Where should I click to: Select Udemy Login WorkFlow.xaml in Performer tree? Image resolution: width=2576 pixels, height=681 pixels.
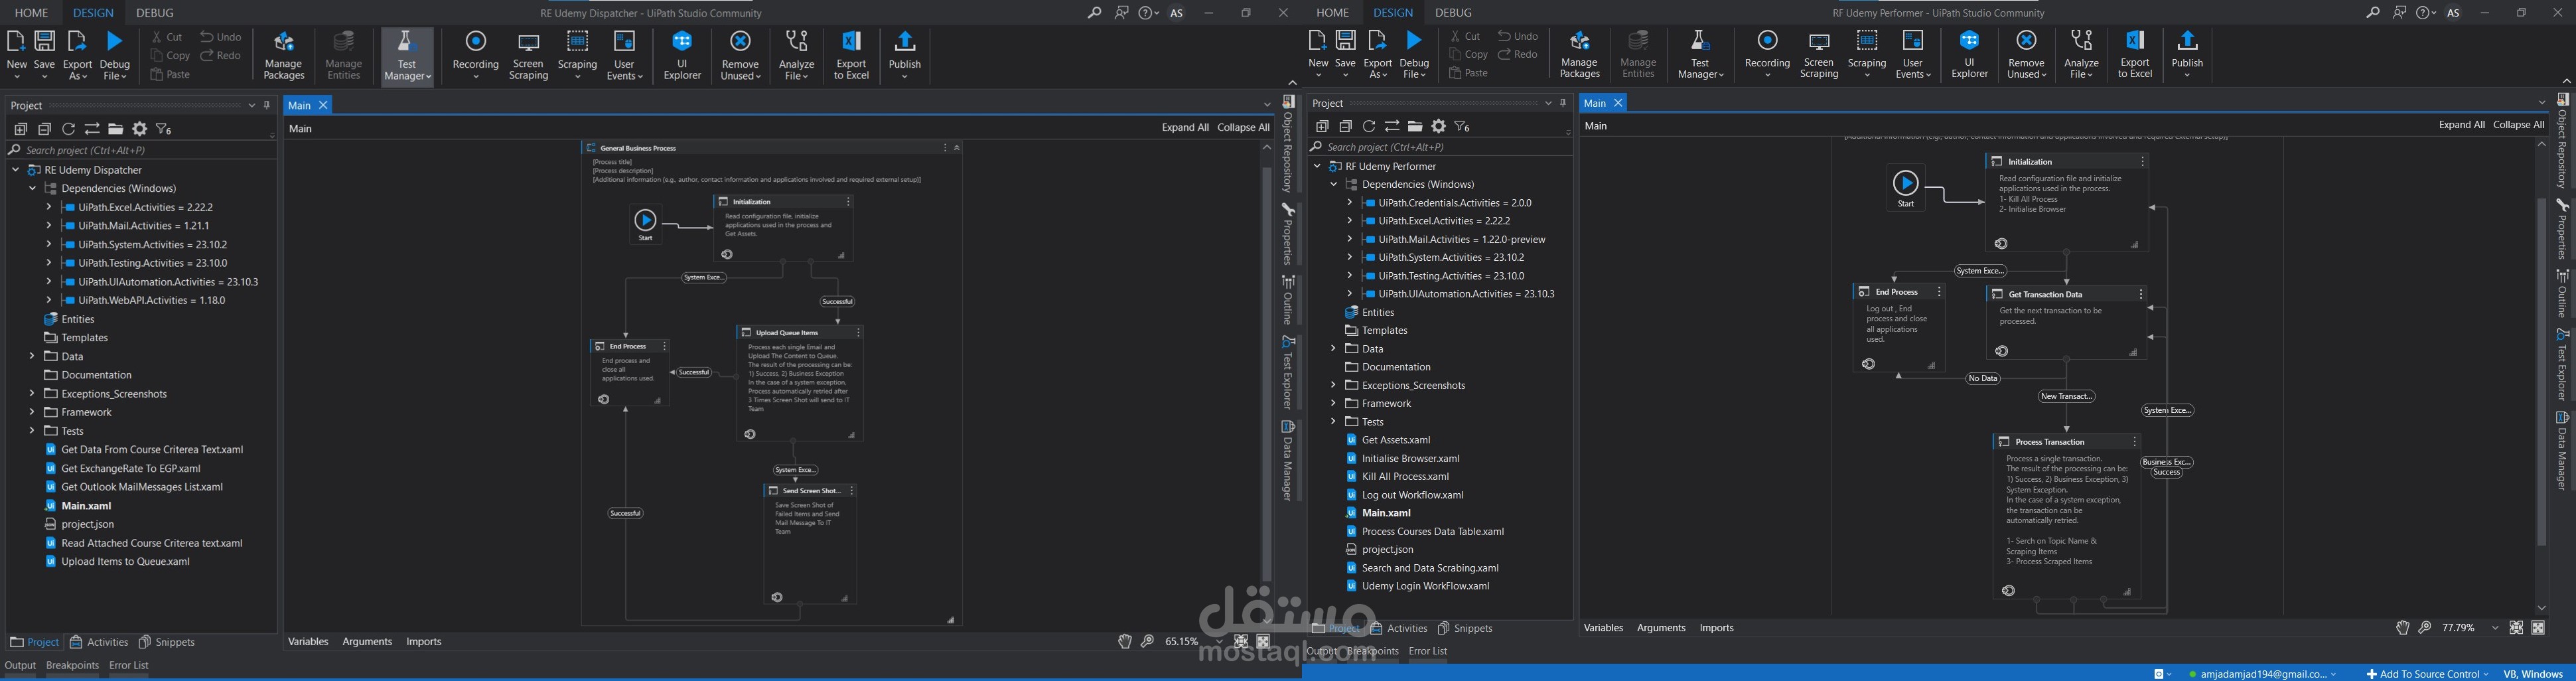(x=1425, y=586)
